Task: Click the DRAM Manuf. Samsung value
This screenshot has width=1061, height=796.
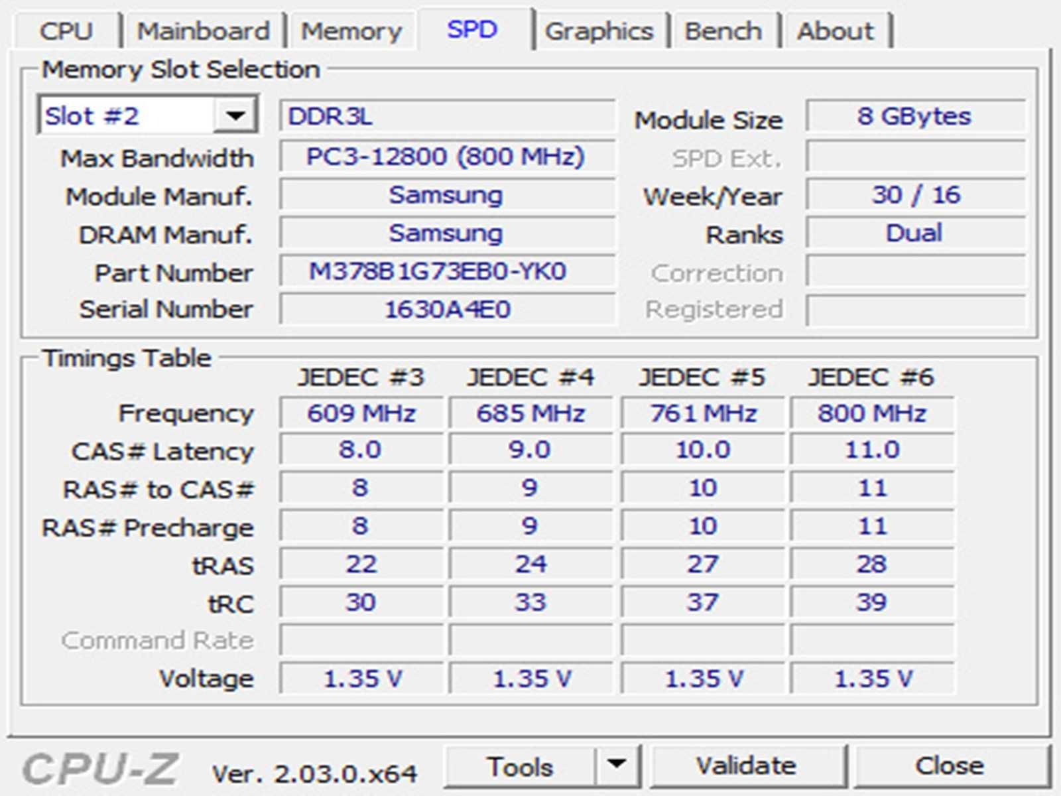Action: 447,233
